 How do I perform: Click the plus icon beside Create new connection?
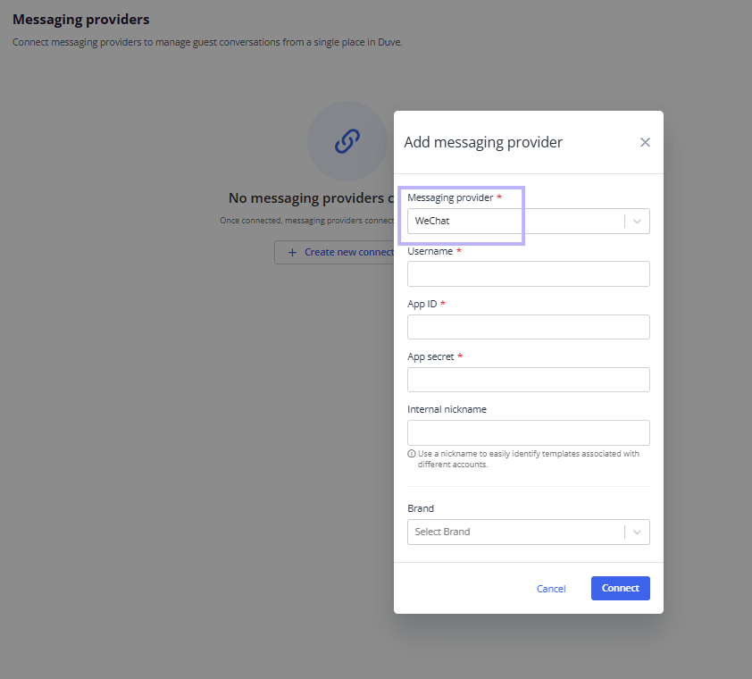[292, 253]
